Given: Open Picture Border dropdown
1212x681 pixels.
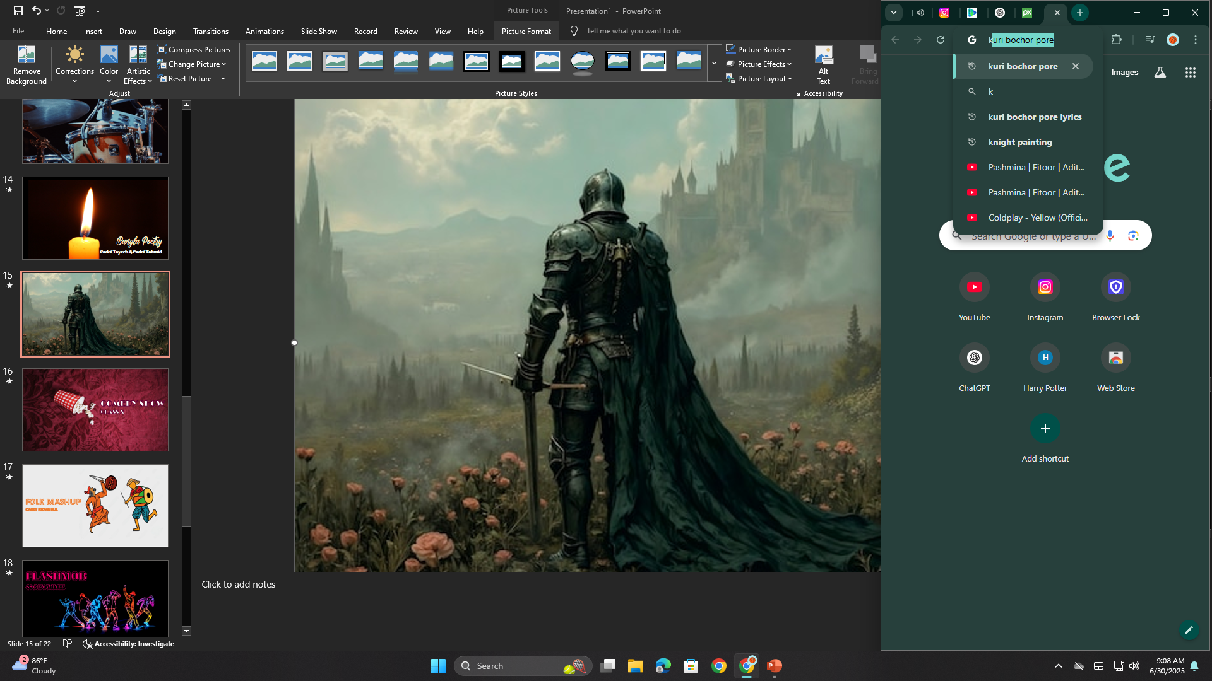Looking at the screenshot, I should coord(758,49).
